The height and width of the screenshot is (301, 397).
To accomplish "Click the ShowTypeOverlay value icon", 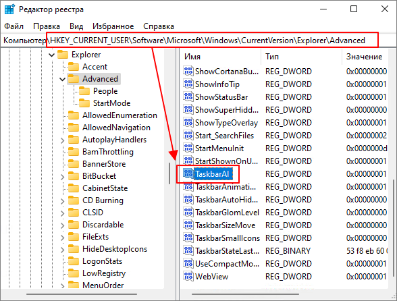I will pyautogui.click(x=188, y=123).
